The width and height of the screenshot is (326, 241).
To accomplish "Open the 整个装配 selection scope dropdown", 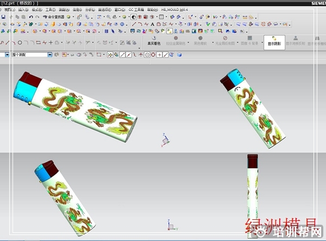I will pos(50,55).
